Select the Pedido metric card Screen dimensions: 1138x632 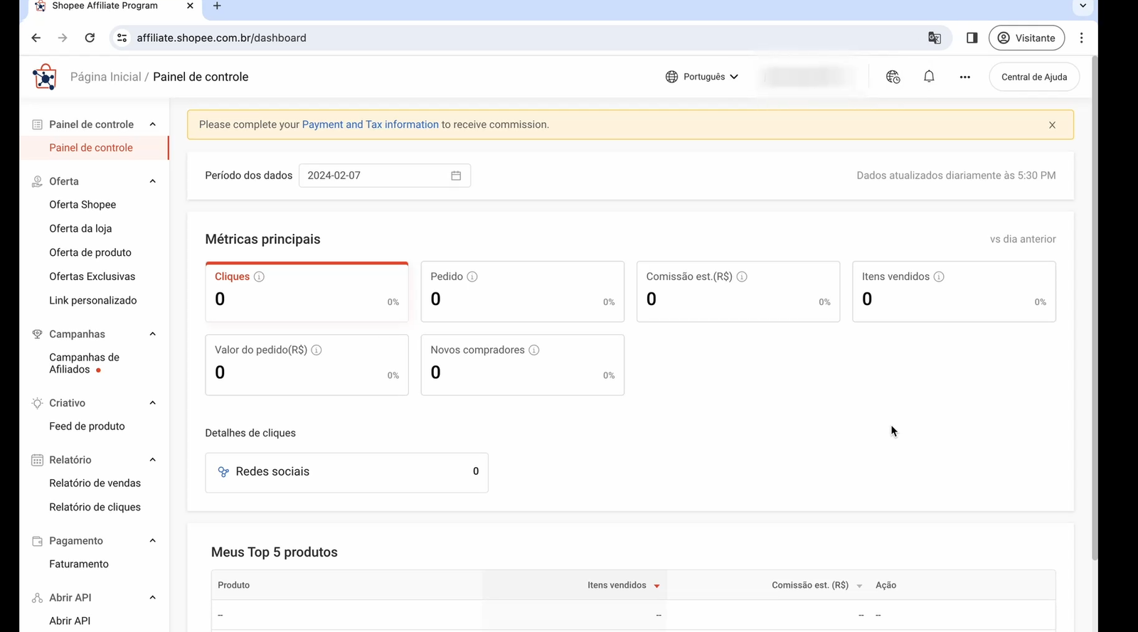(x=523, y=291)
